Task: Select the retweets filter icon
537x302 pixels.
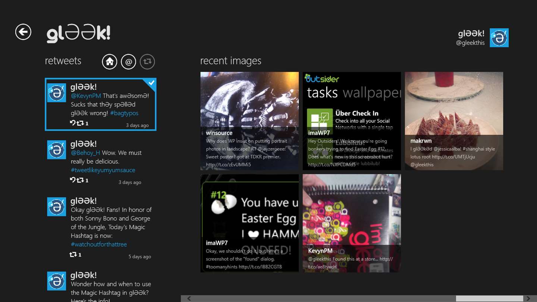Action: coord(147,62)
